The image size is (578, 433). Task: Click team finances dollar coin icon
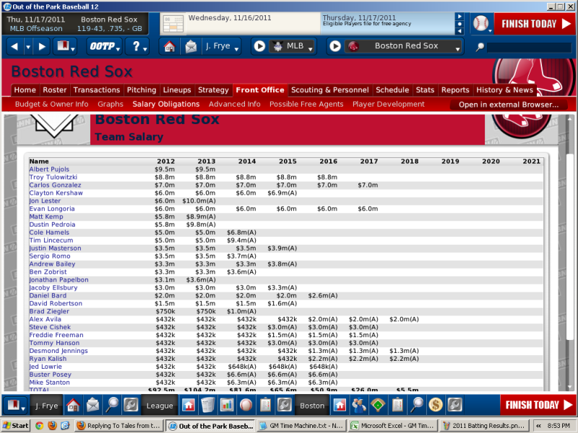436,406
